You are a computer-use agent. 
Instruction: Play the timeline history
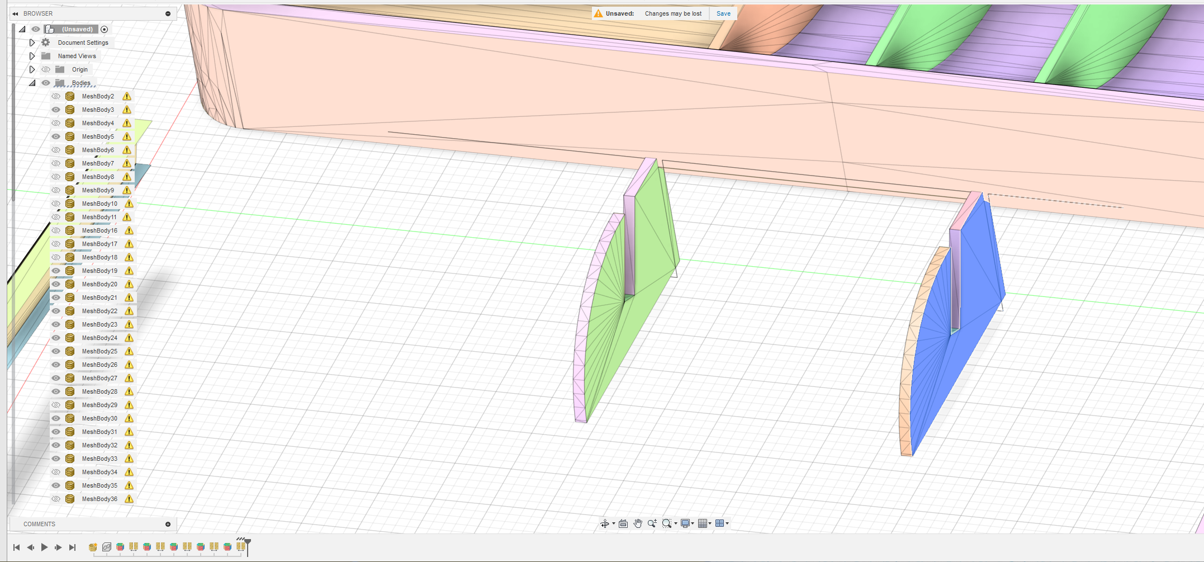tap(44, 547)
